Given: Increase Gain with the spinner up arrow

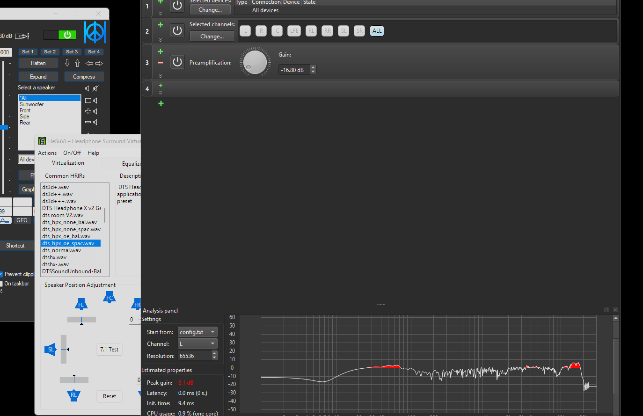Looking at the screenshot, I should pos(313,67).
